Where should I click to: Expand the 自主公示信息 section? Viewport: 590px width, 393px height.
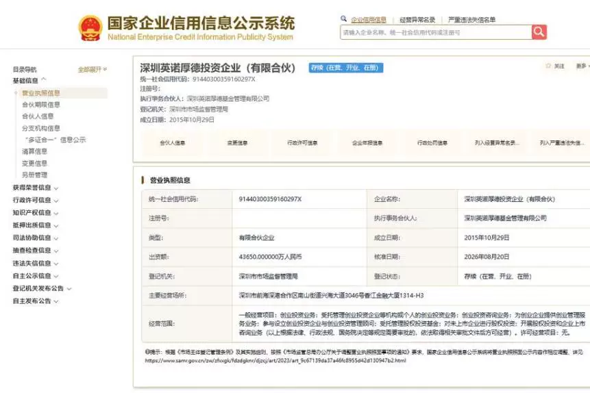coord(36,276)
